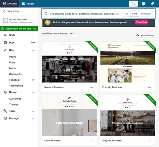Click the Elegant Business theme name
Image resolution: width=159 pixels, height=147 pixels.
(x=112, y=141)
